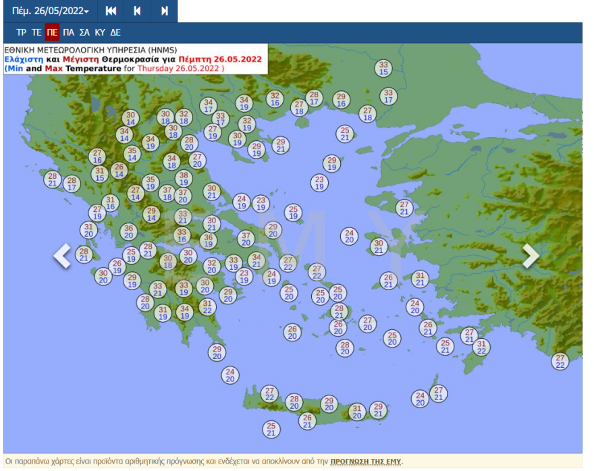Go to the next forecast step icon

pos(165,11)
